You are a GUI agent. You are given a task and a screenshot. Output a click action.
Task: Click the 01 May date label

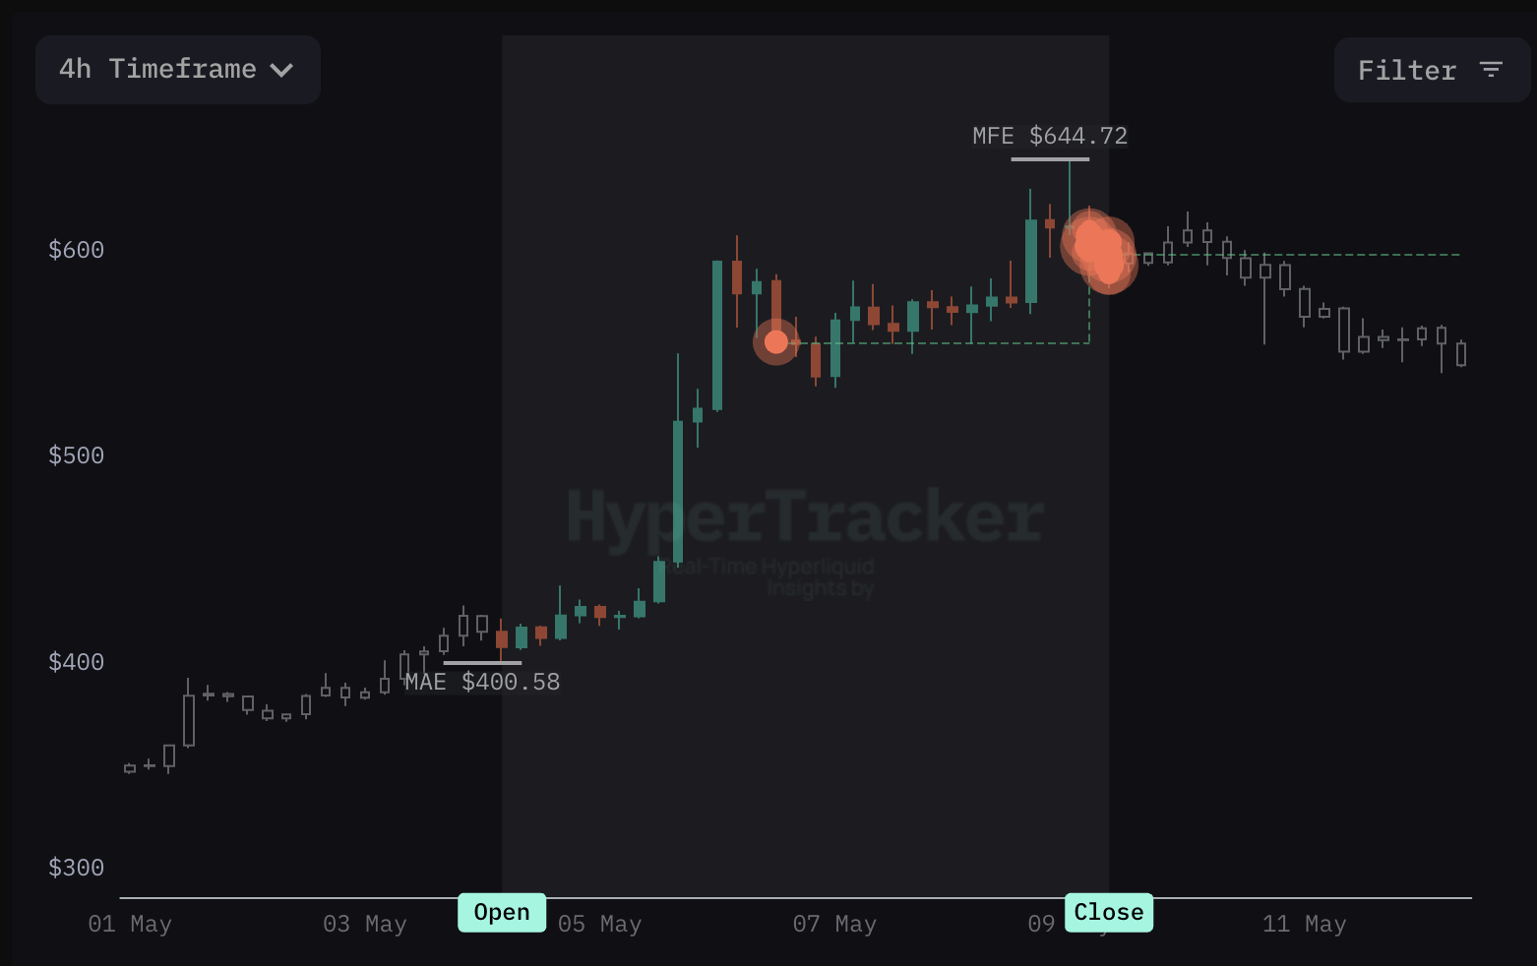pos(130,924)
